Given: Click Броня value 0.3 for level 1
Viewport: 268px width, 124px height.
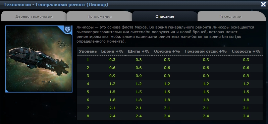Looking at the screenshot, I should [112, 60].
